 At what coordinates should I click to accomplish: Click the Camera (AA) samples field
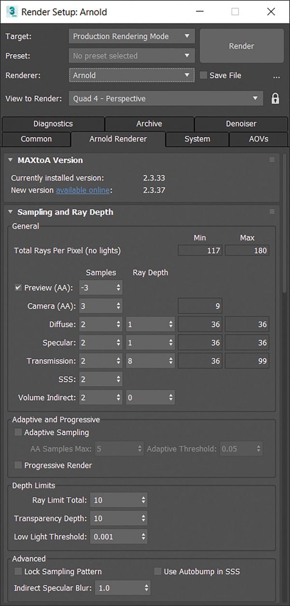pos(101,306)
